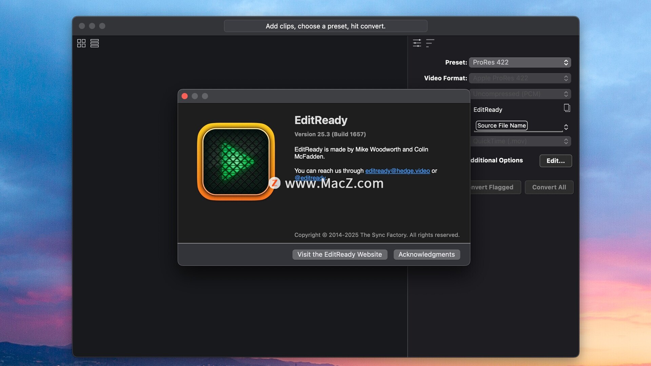Click the Convert All button
651x366 pixels.
click(x=549, y=187)
